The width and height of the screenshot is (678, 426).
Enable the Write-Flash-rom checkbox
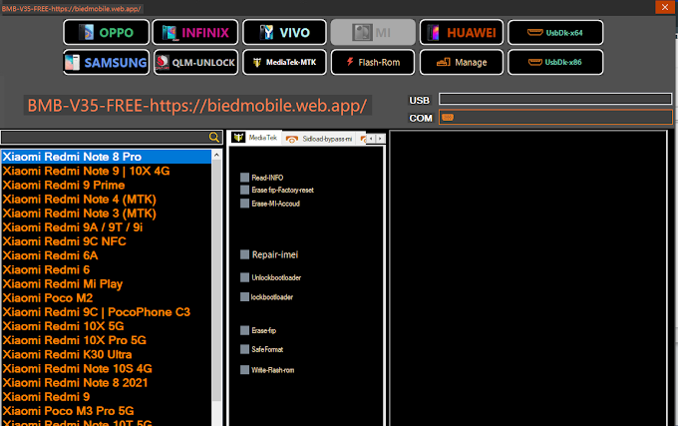[244, 370]
